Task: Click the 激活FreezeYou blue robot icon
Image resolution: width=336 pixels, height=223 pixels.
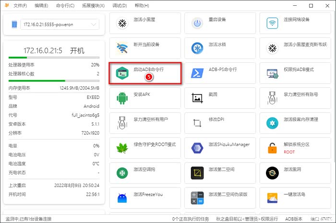Action: click(122, 198)
